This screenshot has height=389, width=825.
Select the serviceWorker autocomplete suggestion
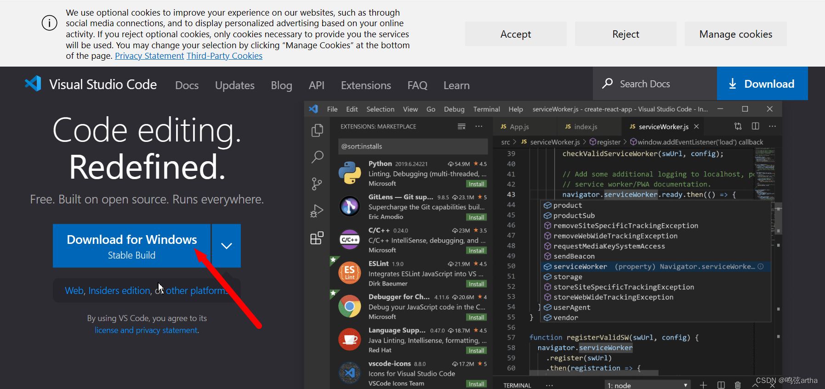(656, 266)
